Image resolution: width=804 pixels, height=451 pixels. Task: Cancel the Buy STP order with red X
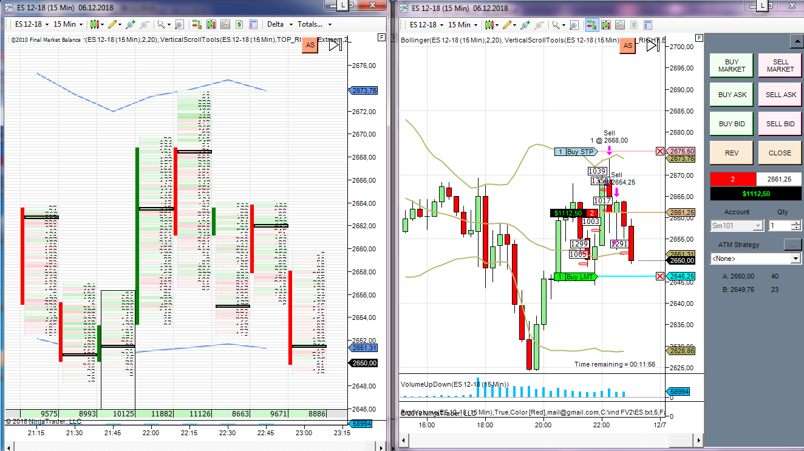(659, 151)
